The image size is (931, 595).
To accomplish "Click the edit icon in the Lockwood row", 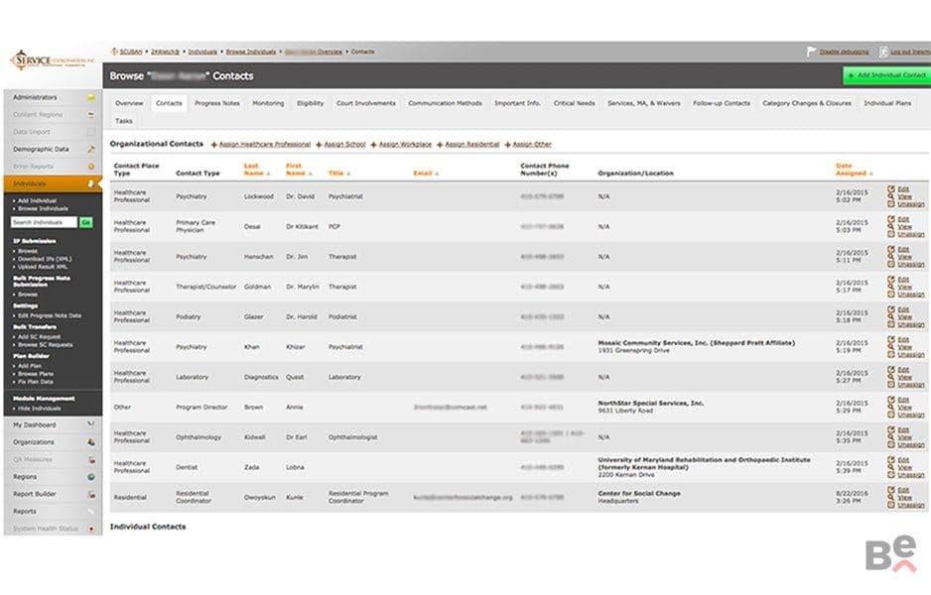I will [890, 189].
